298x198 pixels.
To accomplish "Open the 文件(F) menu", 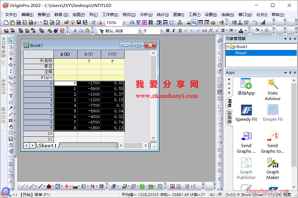I will coord(11,14).
